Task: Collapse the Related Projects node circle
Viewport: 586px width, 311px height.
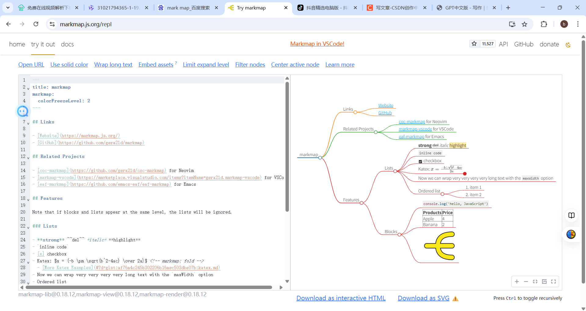Action: pos(376,132)
